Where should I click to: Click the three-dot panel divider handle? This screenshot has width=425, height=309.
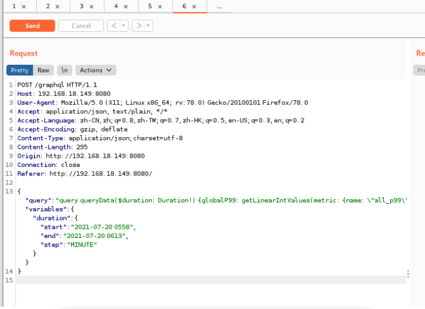tap(408, 273)
